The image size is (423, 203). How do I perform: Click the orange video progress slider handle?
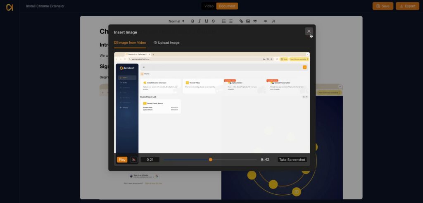pyautogui.click(x=211, y=160)
